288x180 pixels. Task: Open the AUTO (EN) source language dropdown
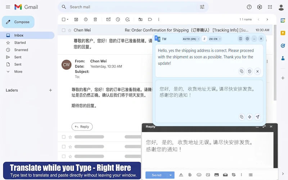191,39
